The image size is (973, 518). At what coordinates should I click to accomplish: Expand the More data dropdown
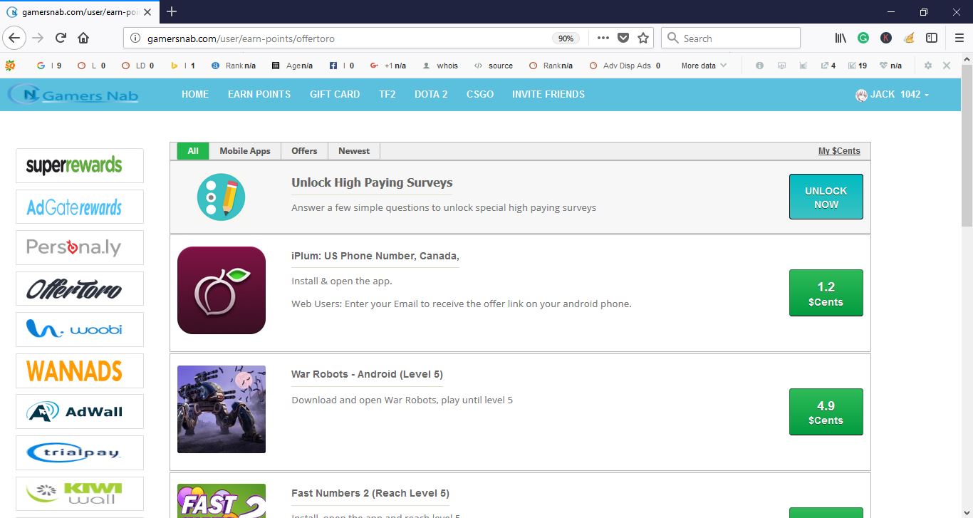click(704, 66)
